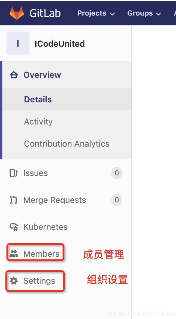Click the chevron next to Groups
Viewport: 176px width, 319px height.
(x=158, y=14)
